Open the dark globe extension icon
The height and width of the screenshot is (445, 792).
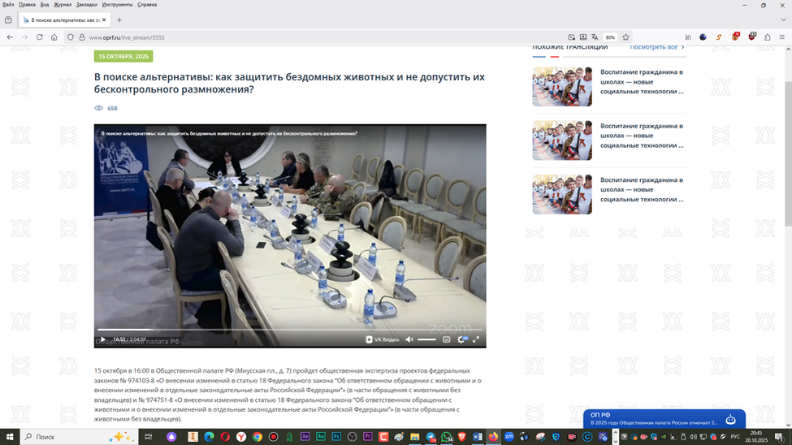pyautogui.click(x=703, y=37)
